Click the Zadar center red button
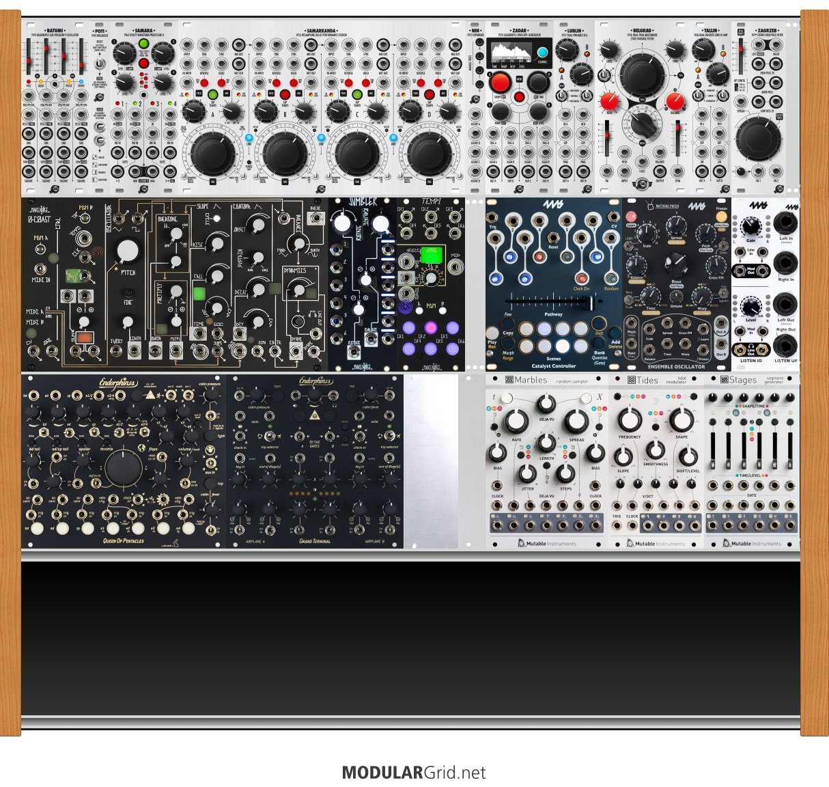829x787 pixels. click(519, 98)
